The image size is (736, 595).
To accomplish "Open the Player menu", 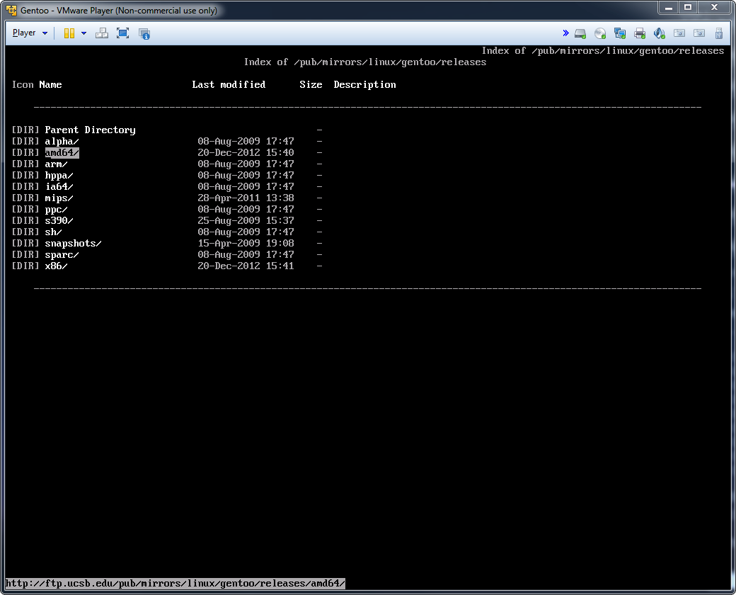I will [x=30, y=33].
